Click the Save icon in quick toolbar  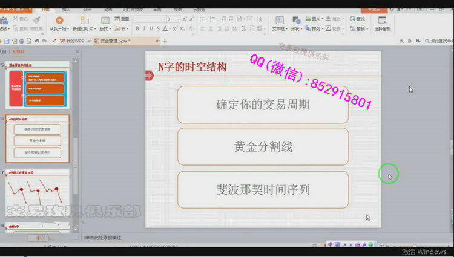[5, 41]
